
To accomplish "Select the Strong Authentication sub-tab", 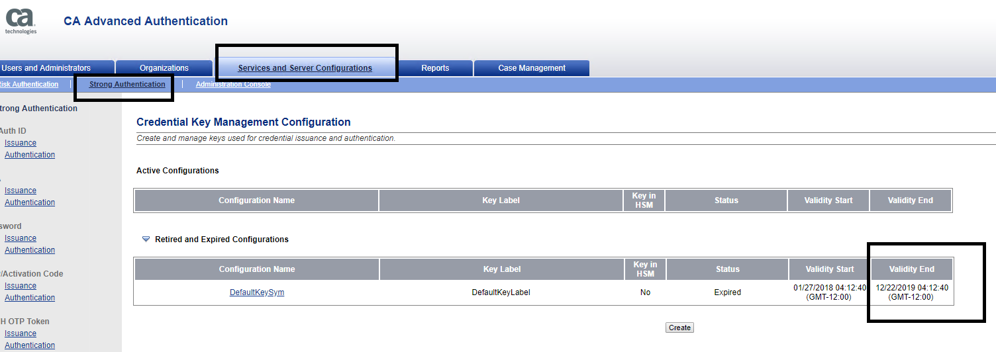I will point(127,85).
